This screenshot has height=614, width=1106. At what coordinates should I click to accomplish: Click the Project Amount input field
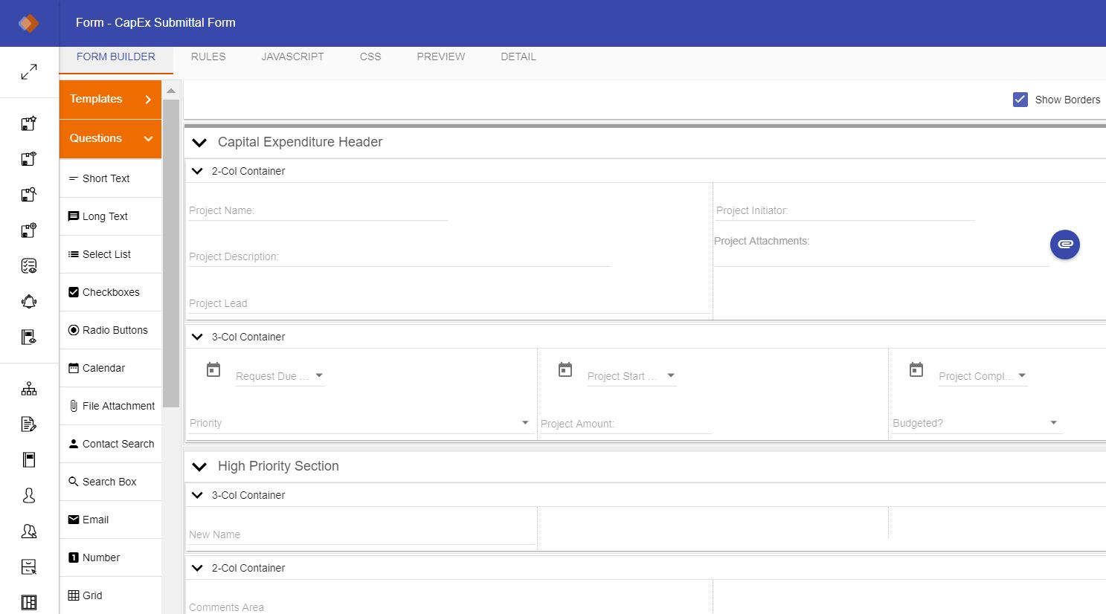point(626,424)
